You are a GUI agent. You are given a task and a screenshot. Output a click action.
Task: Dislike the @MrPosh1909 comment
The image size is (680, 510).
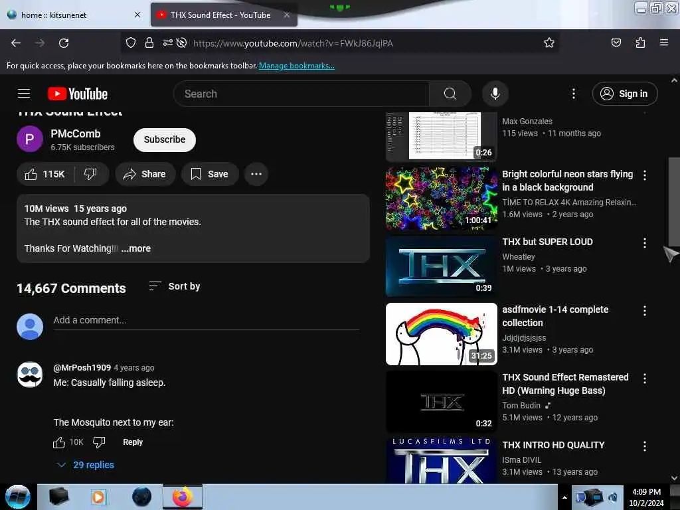pos(99,442)
